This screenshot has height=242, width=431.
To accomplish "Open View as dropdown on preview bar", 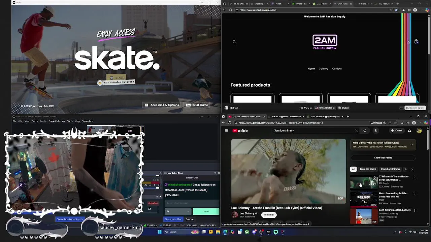I will 306,108.
